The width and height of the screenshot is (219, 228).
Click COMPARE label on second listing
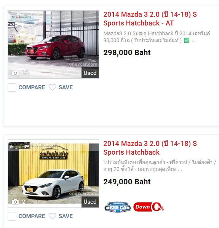[32, 216]
